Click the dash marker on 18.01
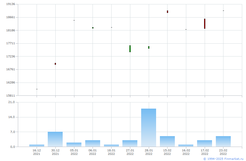 click(112, 28)
